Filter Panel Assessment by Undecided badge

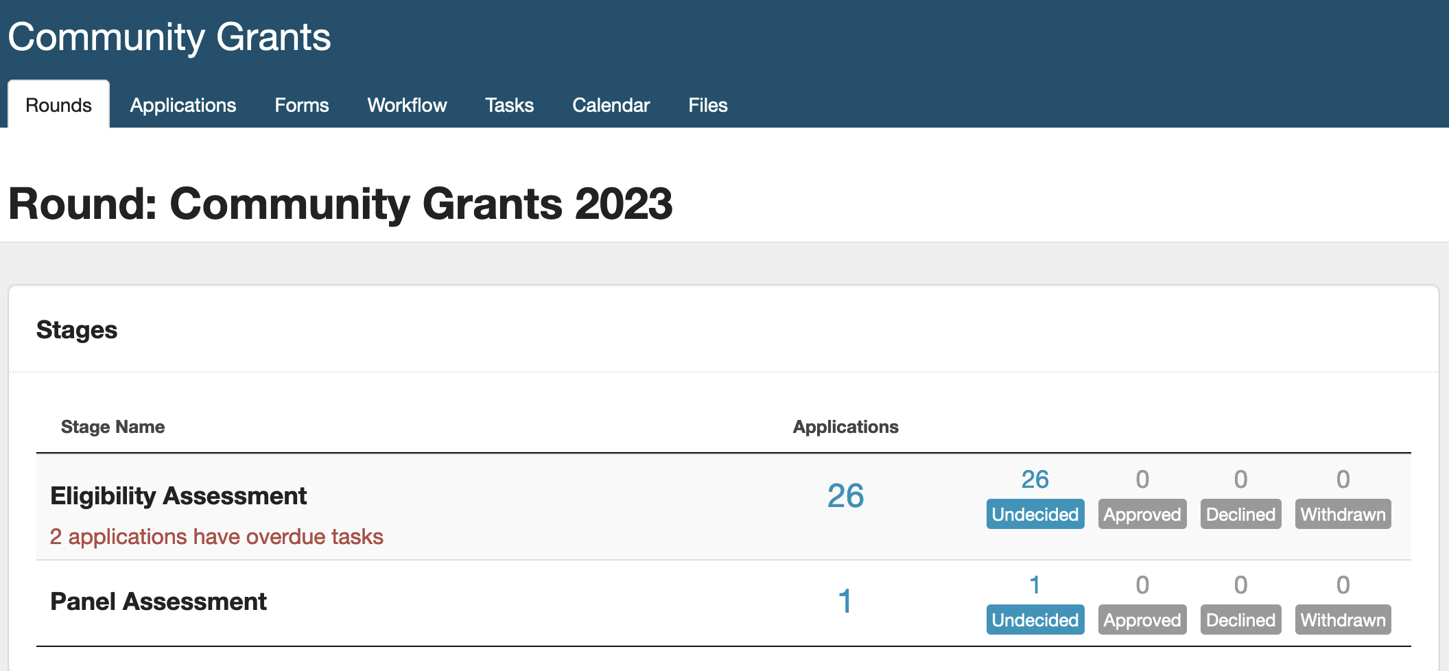(x=1035, y=620)
